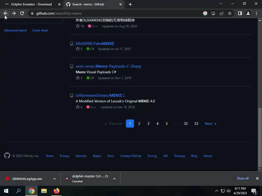This screenshot has width=262, height=196.
Task: Click the star icon on Mist0090/FakeMEMZ
Action: [x=78, y=49]
